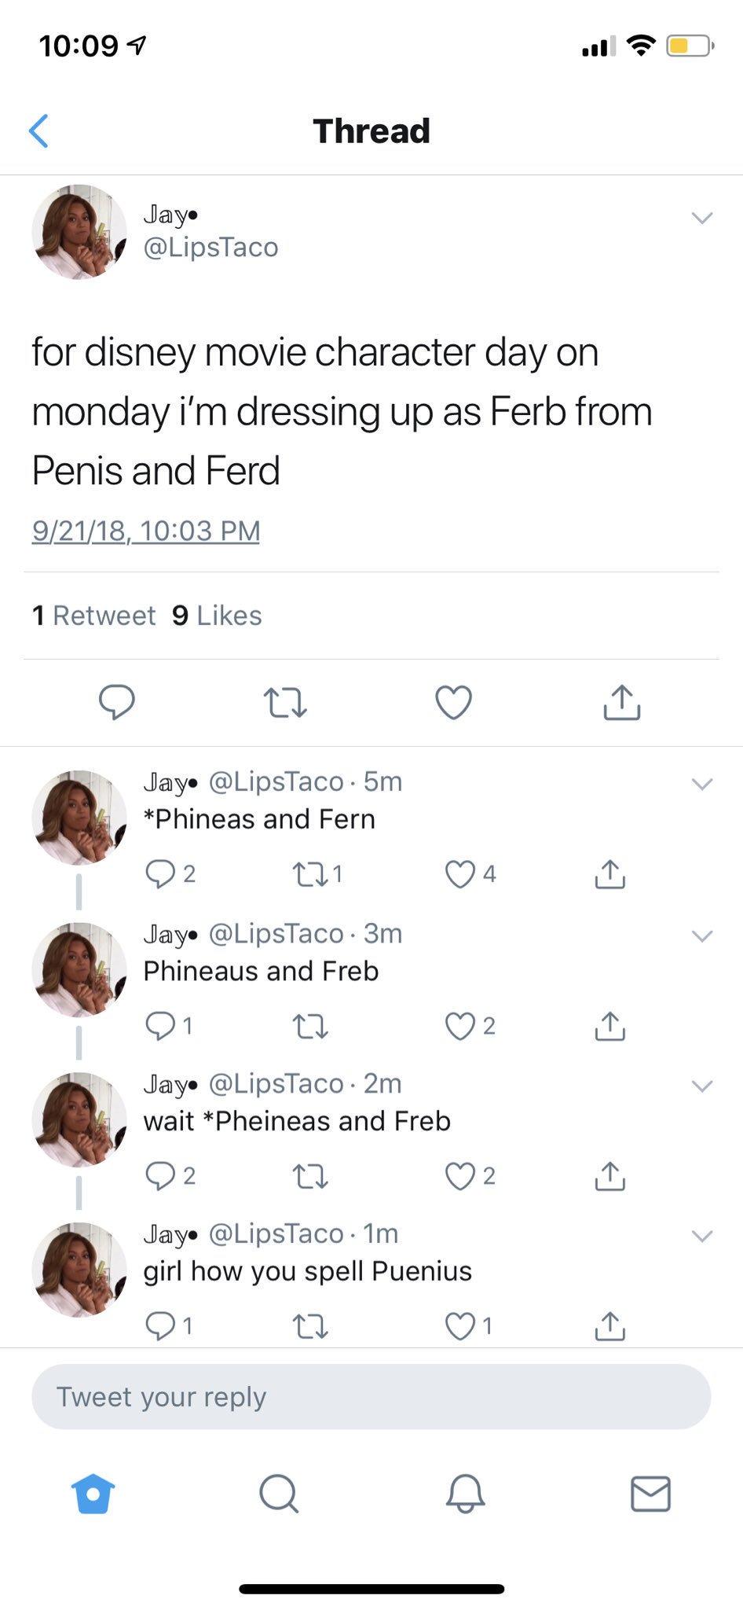Image resolution: width=743 pixels, height=1610 pixels.
Task: Open the Notifications bell tab
Action: pos(465,1493)
